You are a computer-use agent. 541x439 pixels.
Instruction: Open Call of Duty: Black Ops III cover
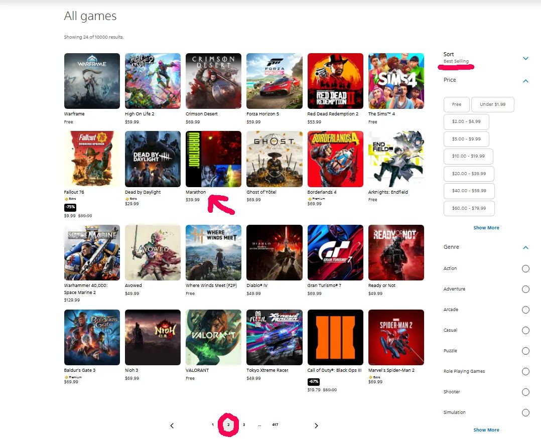[335, 337]
